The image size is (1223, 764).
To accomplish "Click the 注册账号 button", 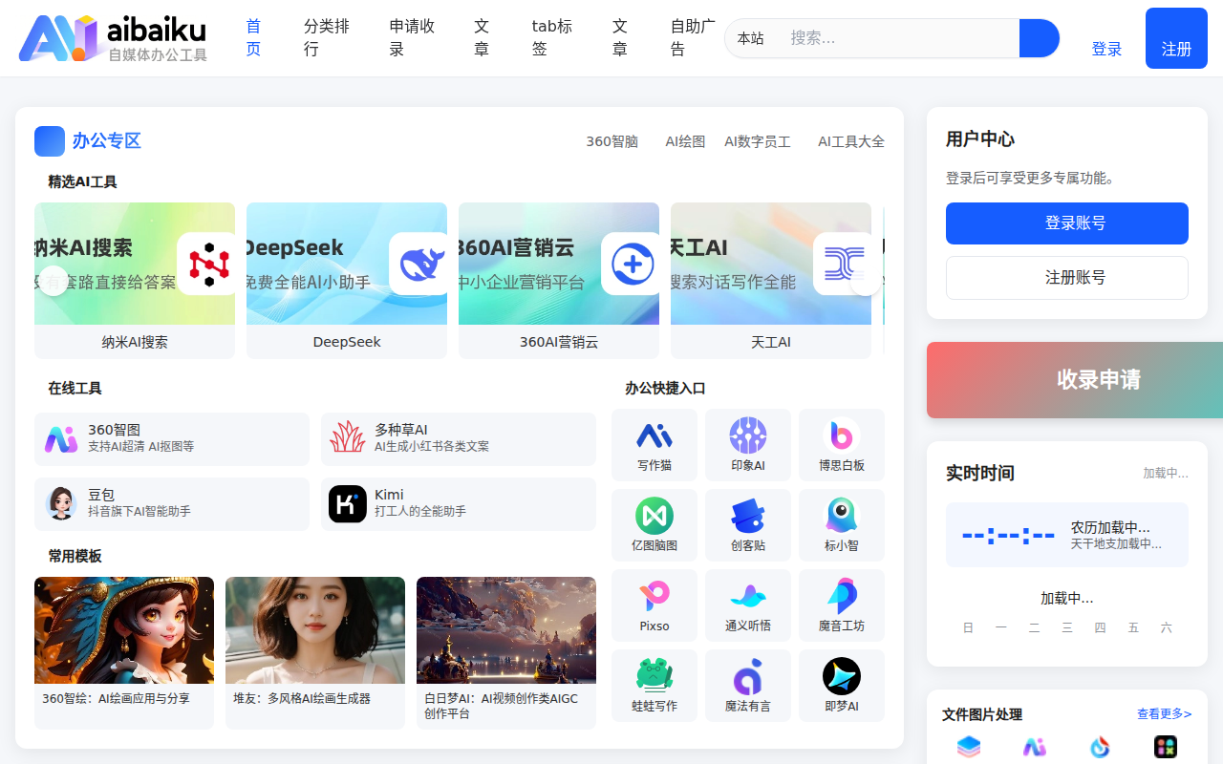I will (x=1067, y=278).
